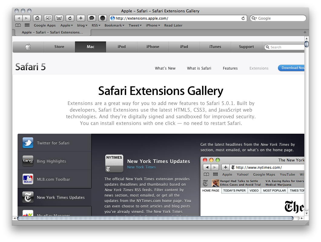Select the MLB.com Toolbar logo icon
Image resolution: width=321 pixels, height=242 pixels.
click(x=28, y=179)
